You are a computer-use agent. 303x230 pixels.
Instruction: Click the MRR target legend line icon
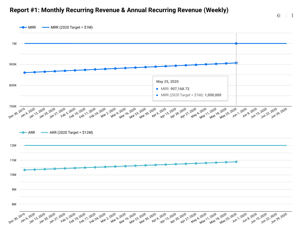point(46,27)
